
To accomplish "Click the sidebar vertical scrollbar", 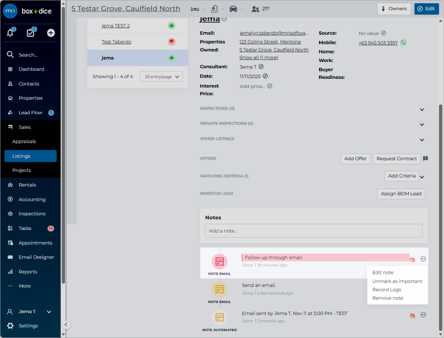I will 63,144.
